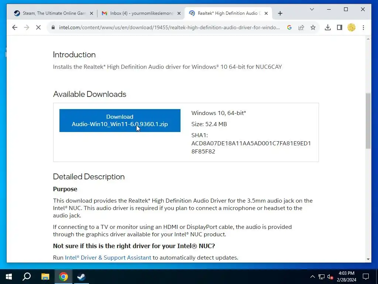Screen dimensions: 378x284
Task: Click the scrollbar down arrow
Action: tap(368, 259)
